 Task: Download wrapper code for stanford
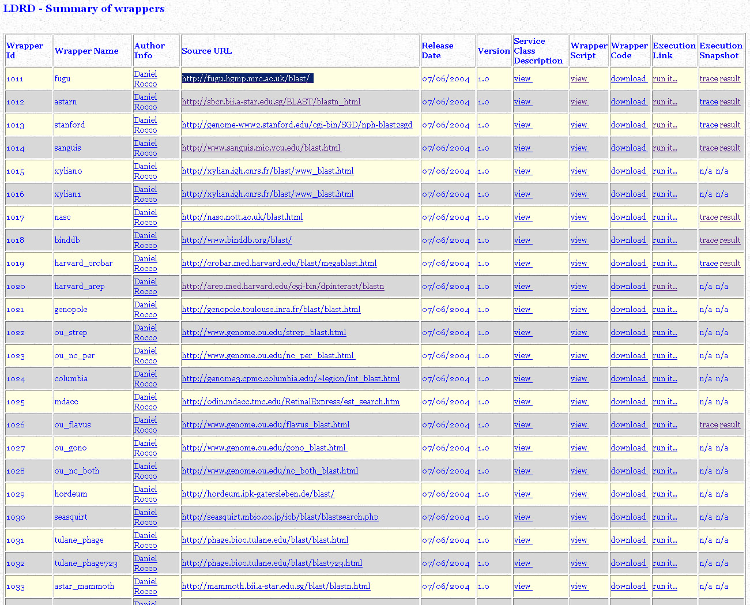pos(628,125)
